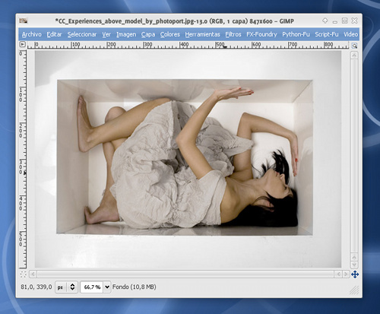
Task: Click the GIMP window icon in title bar
Action: click(24, 21)
